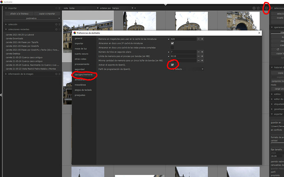Click the star overlay icon in top toolbar

point(258,8)
